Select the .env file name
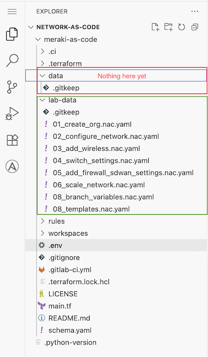The height and width of the screenshot is (357, 208). coord(55,246)
